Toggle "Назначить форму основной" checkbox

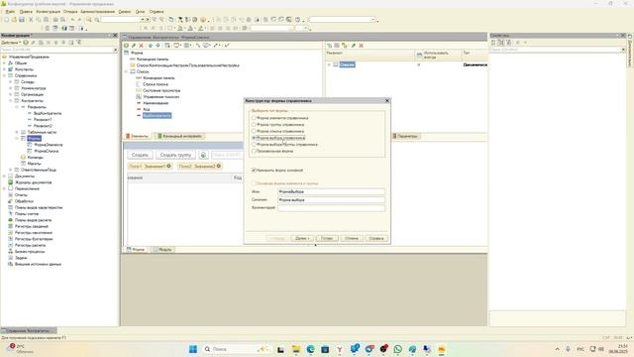277,171
